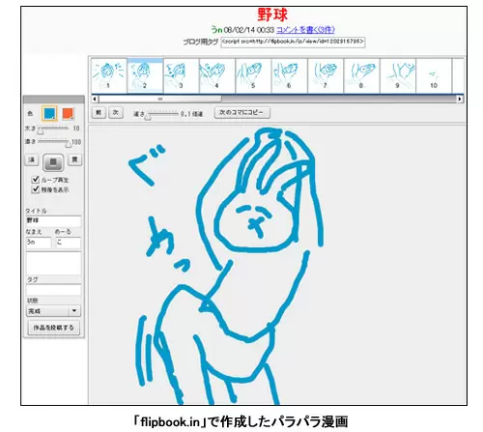The image size is (483, 432).
Task: Select the orange color swatch
Action: pyautogui.click(x=68, y=113)
